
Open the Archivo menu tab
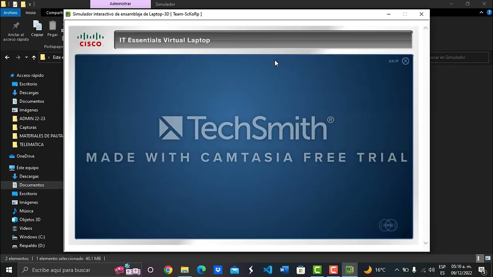click(10, 13)
